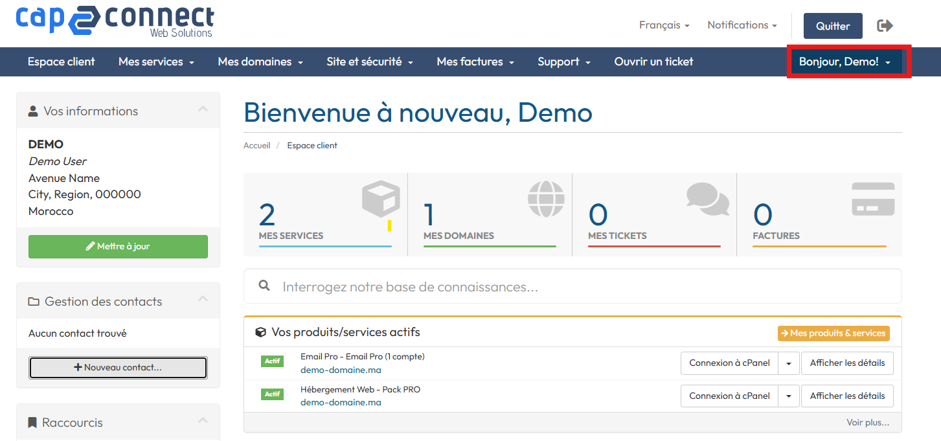Viewport: 941px width, 441px height.
Task: Click the chat bubble icon on Mes Tickets
Action: point(707,199)
